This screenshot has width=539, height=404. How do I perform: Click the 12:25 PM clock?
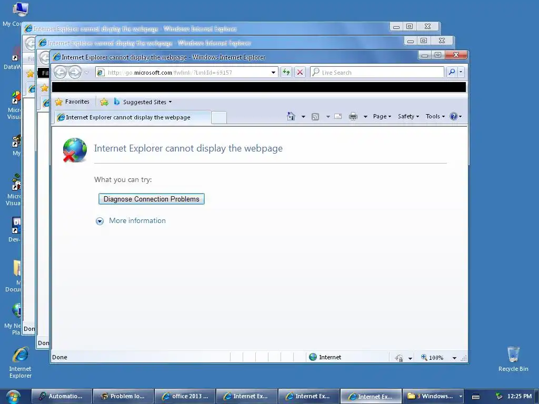(520, 396)
